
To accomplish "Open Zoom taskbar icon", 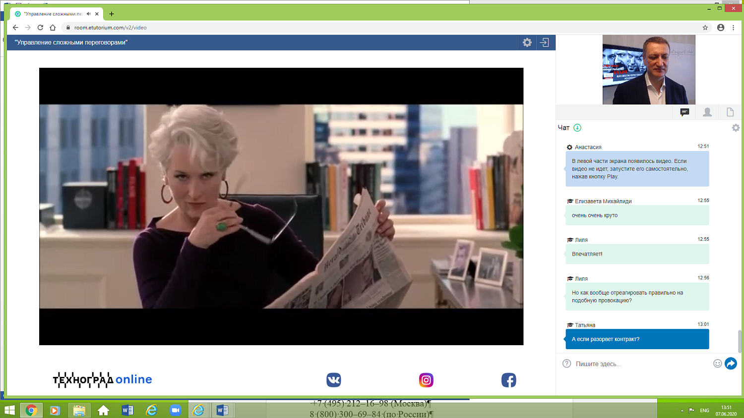I will (175, 410).
